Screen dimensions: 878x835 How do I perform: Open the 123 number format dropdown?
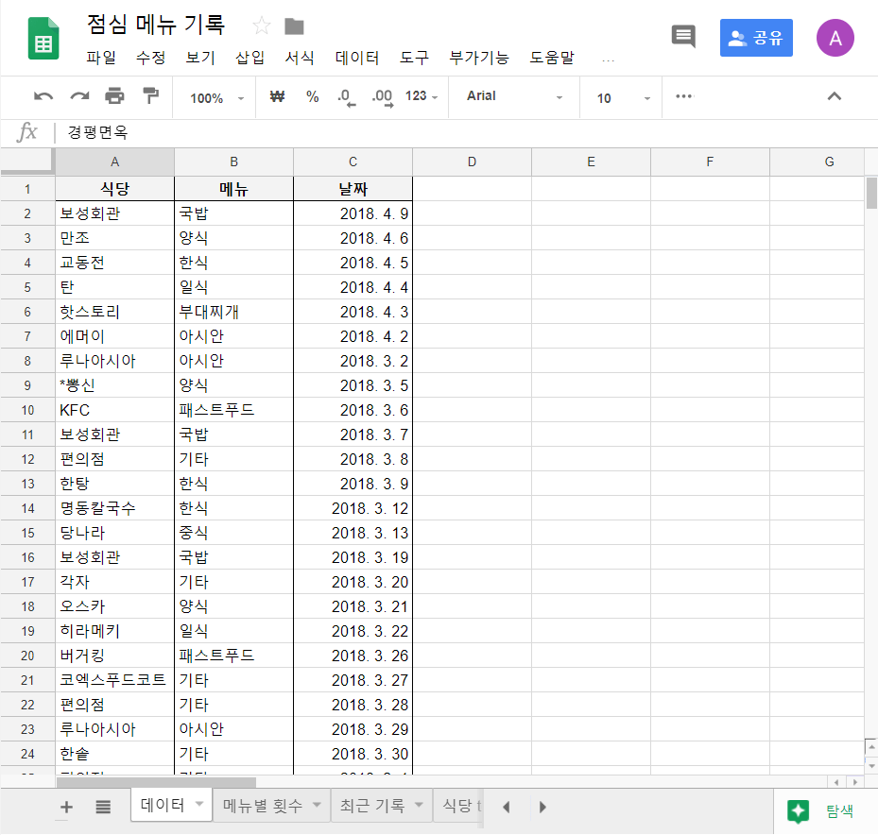(x=421, y=96)
